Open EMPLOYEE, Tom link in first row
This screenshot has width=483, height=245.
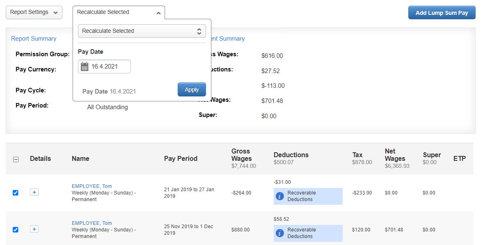92,186
